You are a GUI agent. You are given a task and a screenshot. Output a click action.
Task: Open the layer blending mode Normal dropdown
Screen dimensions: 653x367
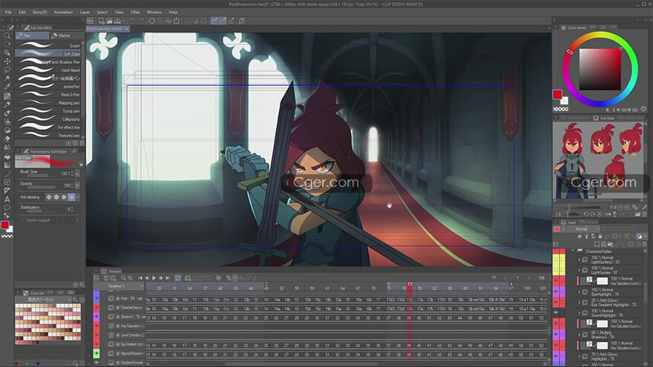coord(583,229)
